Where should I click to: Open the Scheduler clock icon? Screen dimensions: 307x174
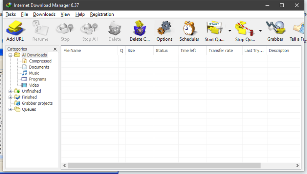(x=189, y=29)
